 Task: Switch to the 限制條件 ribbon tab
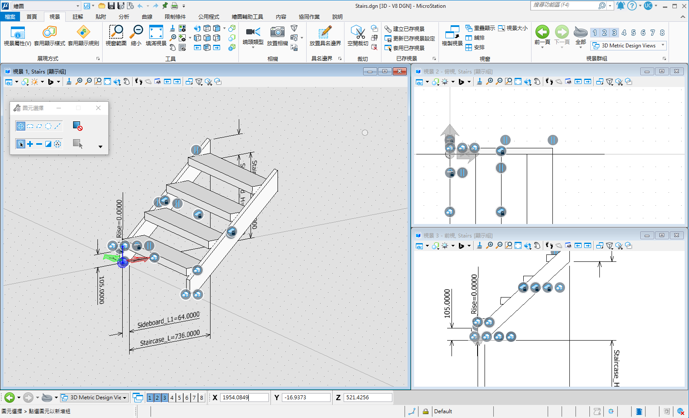(175, 17)
